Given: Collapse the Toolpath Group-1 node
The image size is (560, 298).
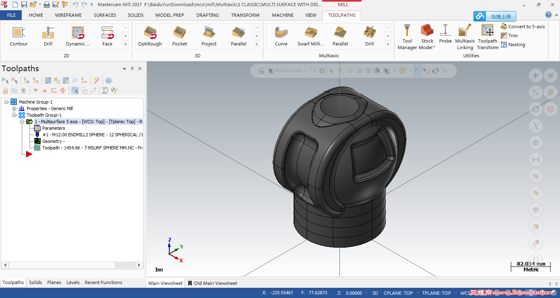Looking at the screenshot, I should point(14,115).
